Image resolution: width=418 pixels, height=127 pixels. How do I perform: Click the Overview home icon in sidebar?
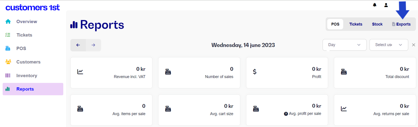[x=8, y=22]
